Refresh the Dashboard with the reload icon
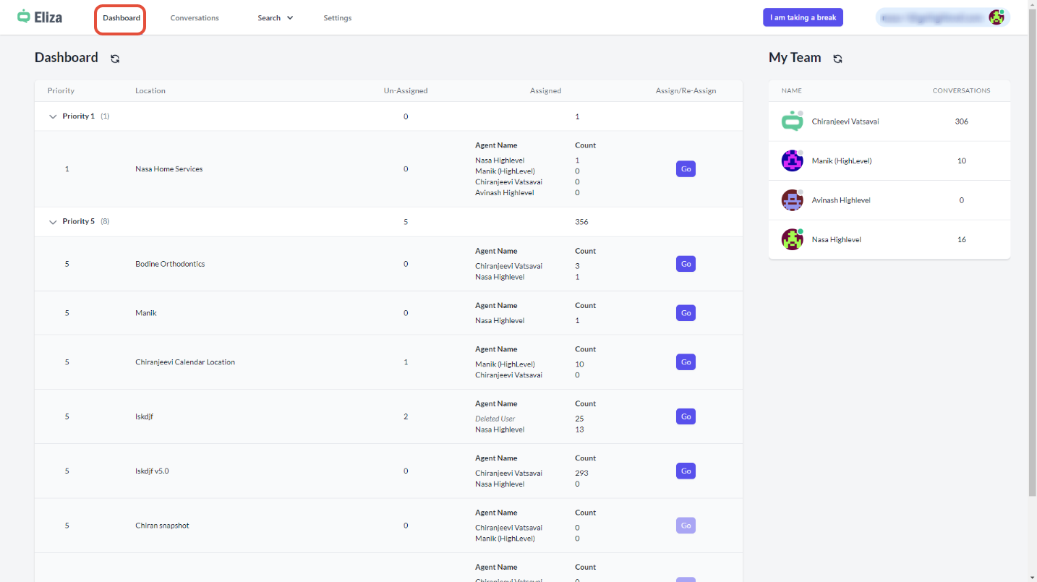 click(x=115, y=59)
